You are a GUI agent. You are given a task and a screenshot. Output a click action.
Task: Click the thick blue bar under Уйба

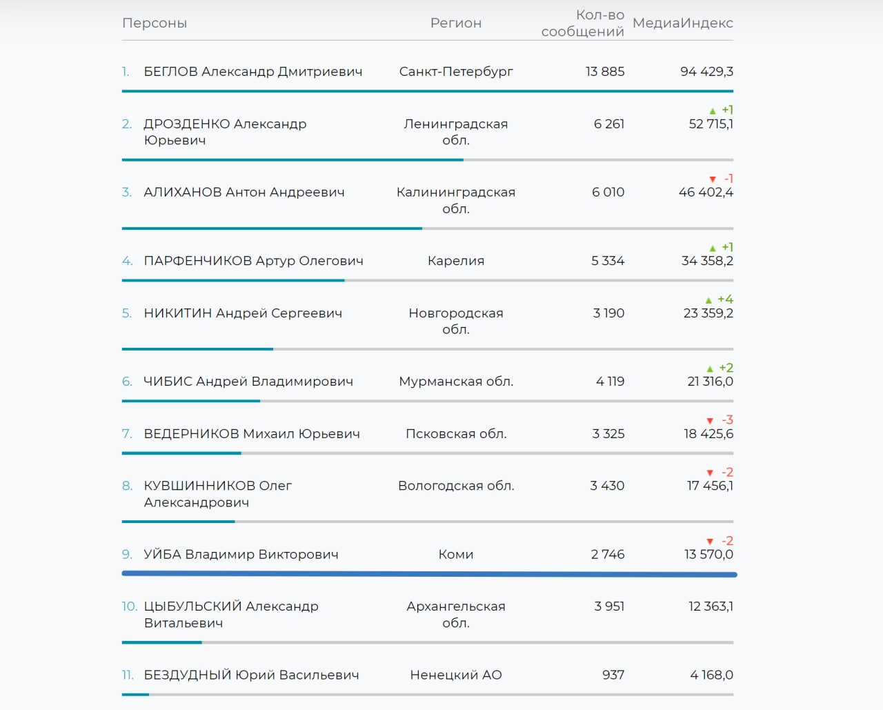(429, 574)
